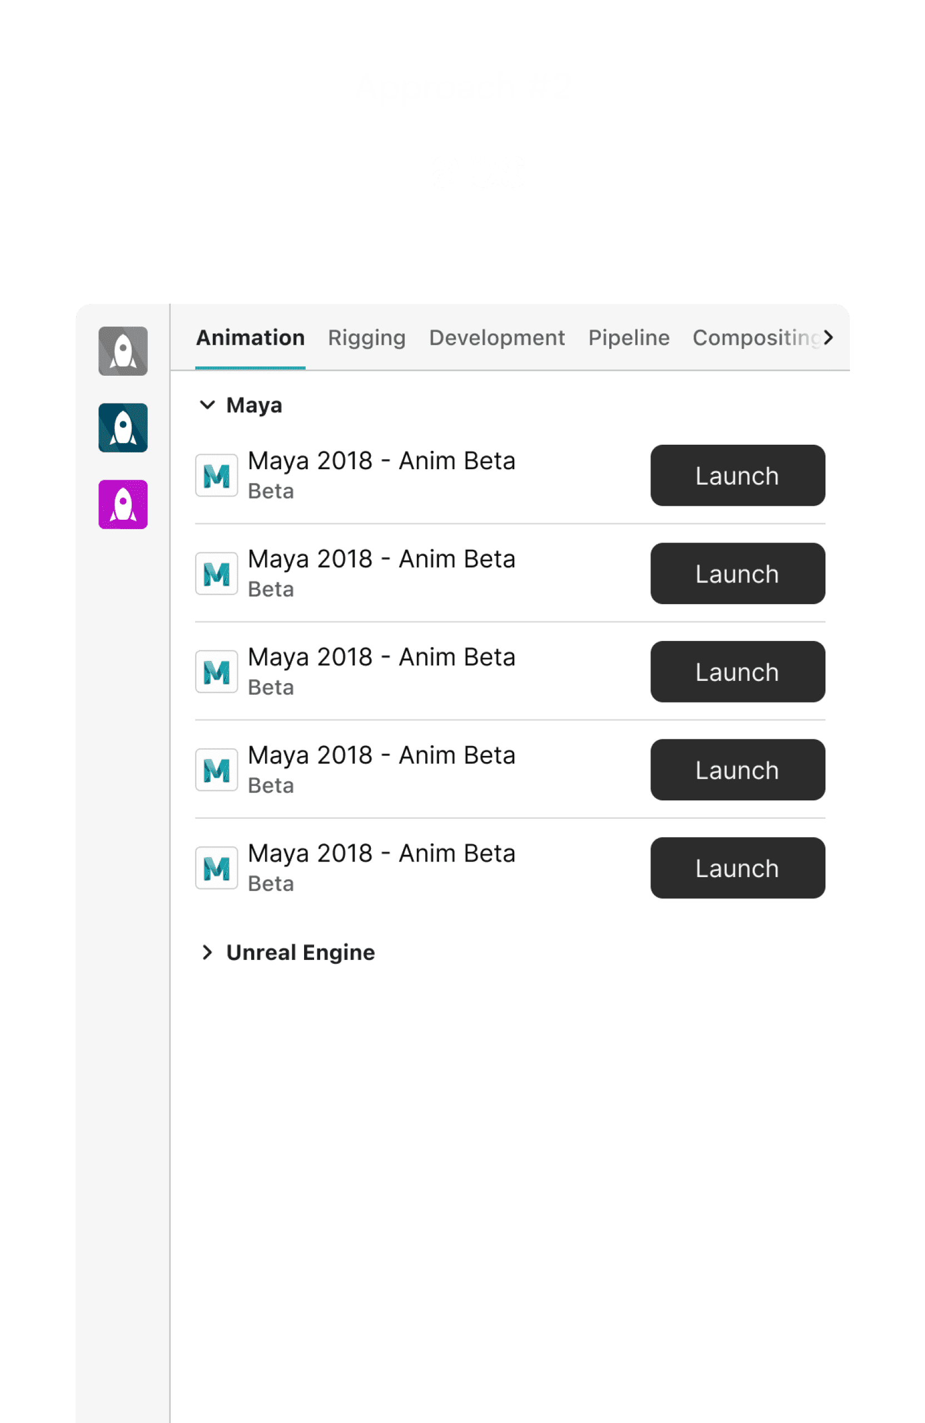Image resolution: width=925 pixels, height=1423 pixels.
Task: Click the fifth "Maya 2018 - Anim Beta" title
Action: tap(381, 853)
